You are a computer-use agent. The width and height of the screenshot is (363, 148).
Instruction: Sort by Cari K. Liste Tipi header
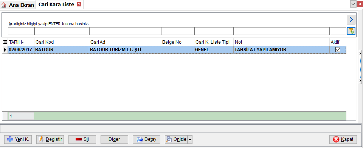pyautogui.click(x=214, y=42)
